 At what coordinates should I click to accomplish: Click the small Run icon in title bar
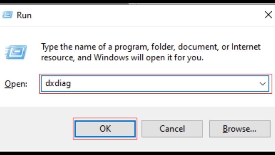8,15
